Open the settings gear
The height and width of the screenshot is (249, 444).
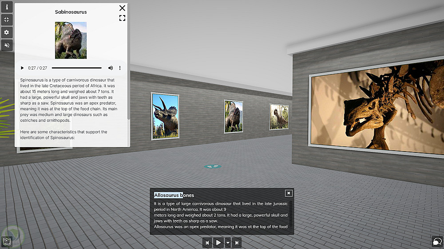(x=7, y=32)
